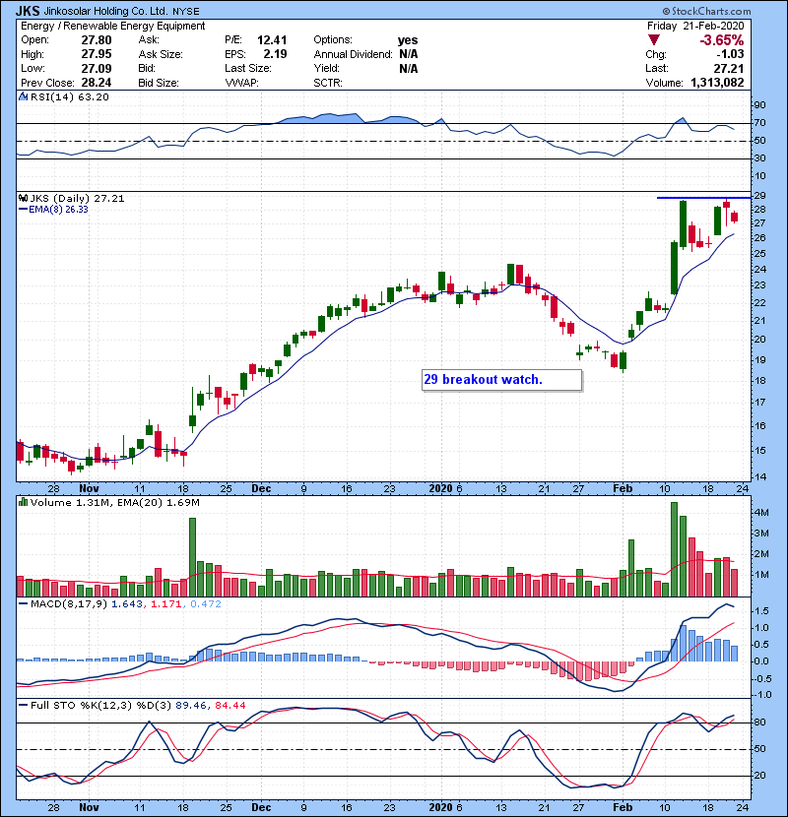
Task: Click the Chg value -1.03
Action: point(730,54)
